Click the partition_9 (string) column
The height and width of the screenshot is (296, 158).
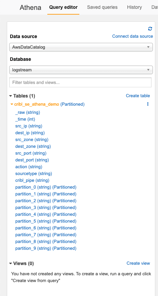[46, 248]
